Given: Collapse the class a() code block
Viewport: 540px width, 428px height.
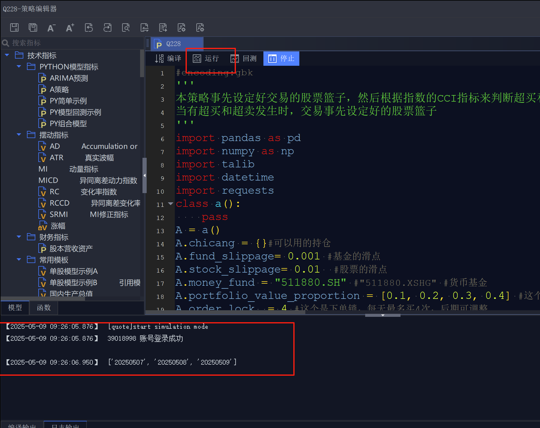Looking at the screenshot, I should coord(170,204).
